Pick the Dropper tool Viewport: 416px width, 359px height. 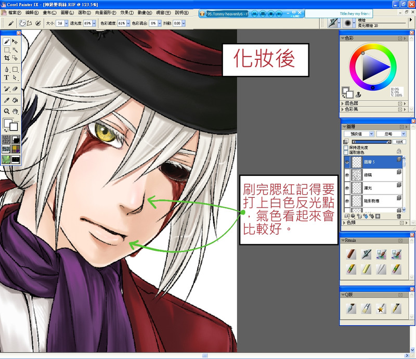(x=7, y=100)
